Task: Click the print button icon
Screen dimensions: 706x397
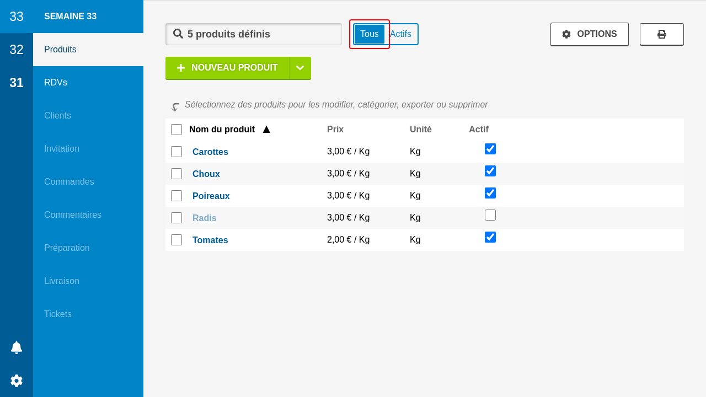Action: (x=661, y=34)
